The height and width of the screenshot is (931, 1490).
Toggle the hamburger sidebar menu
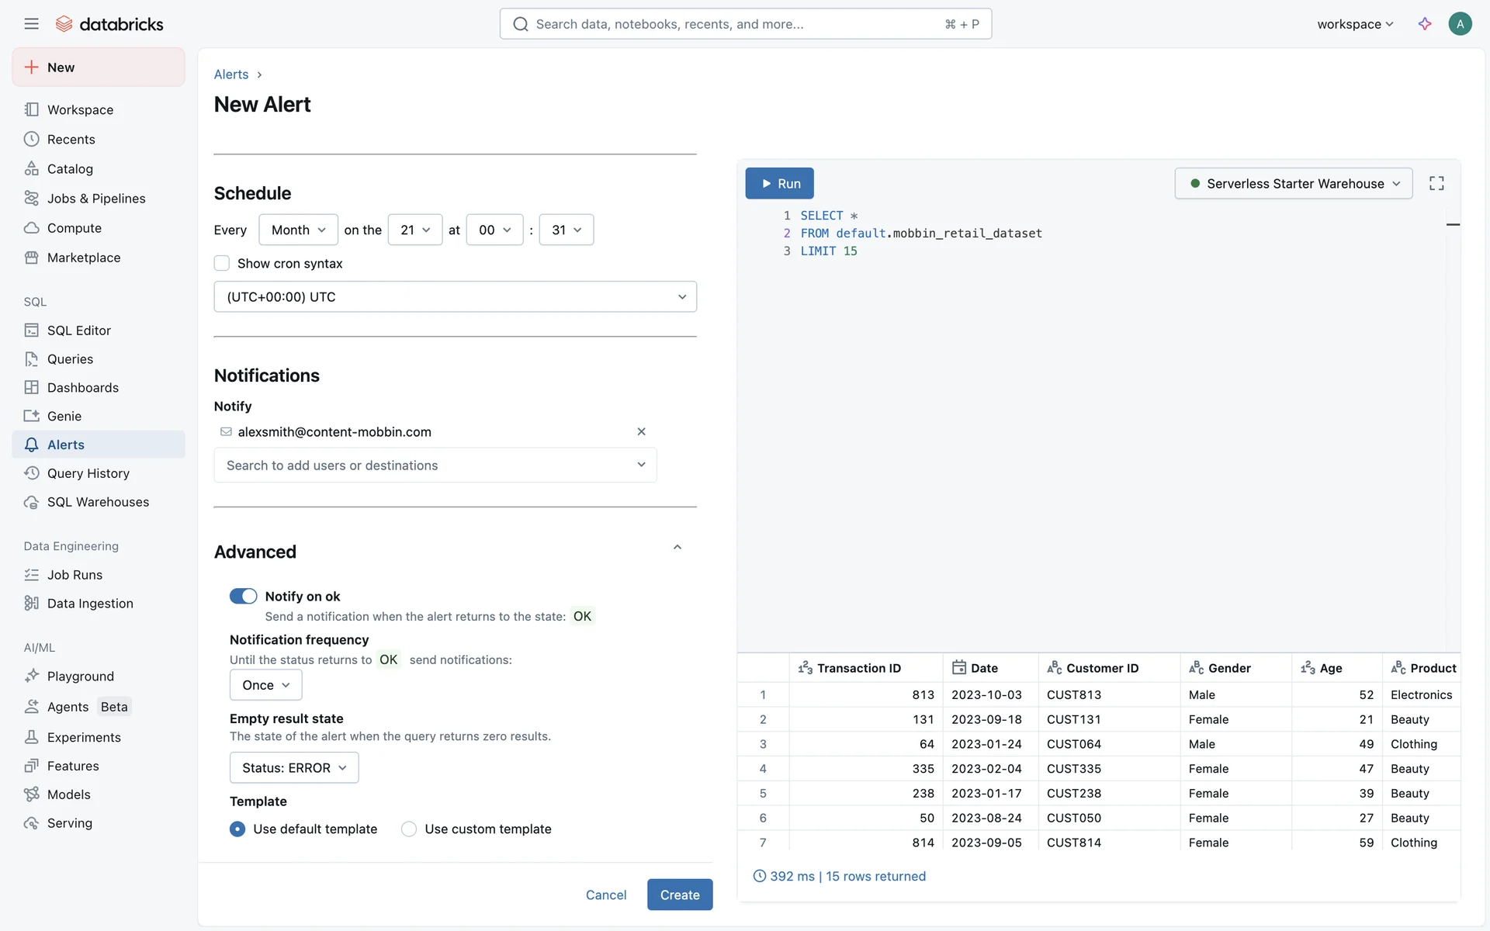coord(31,24)
